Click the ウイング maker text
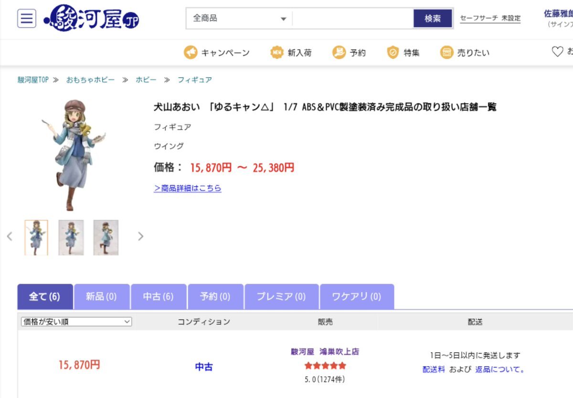This screenshot has height=398, width=573. pyautogui.click(x=169, y=146)
